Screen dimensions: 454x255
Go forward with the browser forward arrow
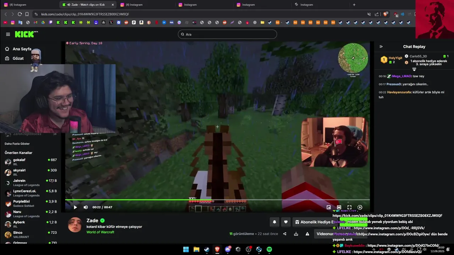click(12, 14)
